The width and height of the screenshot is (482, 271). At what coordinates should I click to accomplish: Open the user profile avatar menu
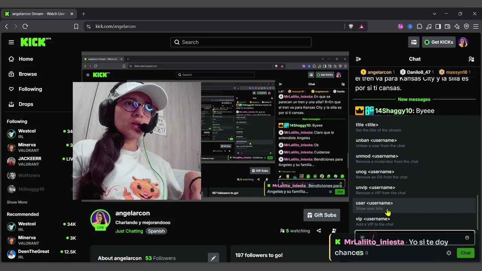[463, 42]
